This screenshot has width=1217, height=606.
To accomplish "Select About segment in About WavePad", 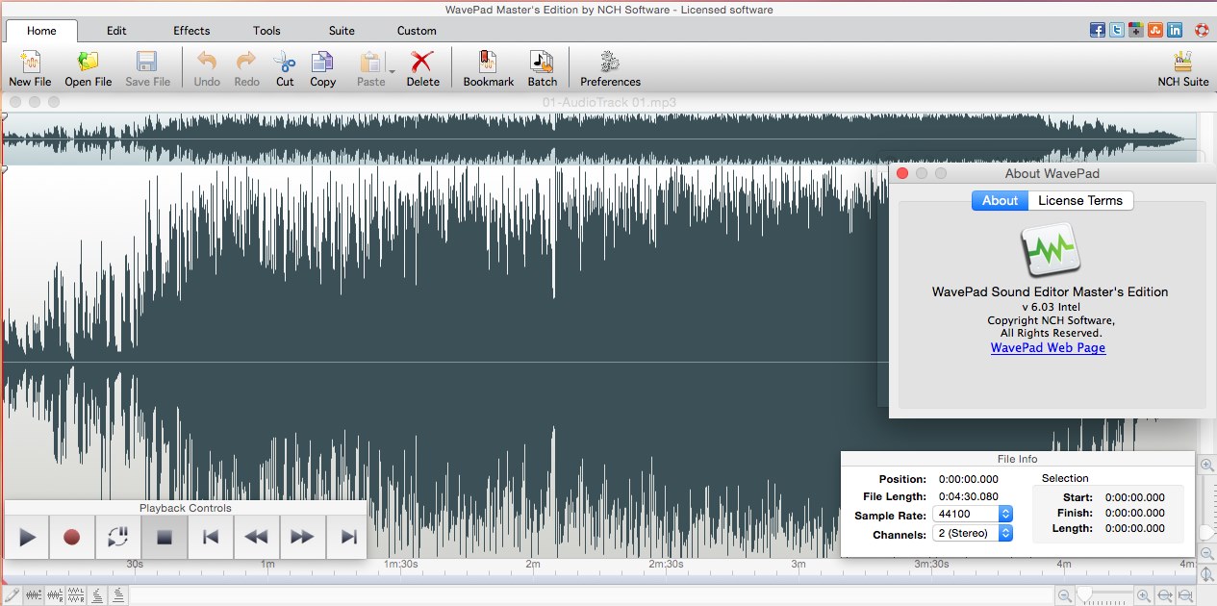I will pyautogui.click(x=1000, y=200).
